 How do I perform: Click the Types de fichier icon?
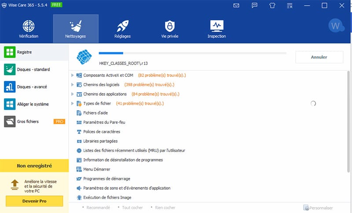[x=79, y=104]
